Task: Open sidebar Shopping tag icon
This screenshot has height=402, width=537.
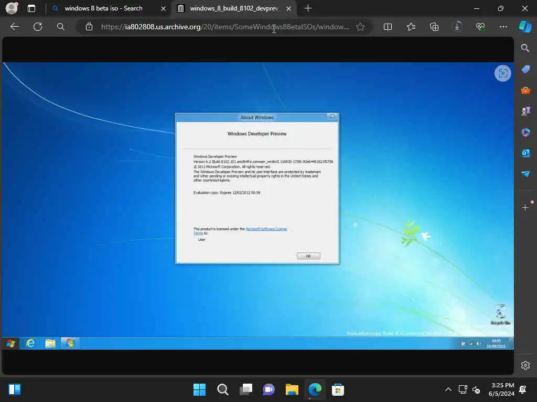Action: pyautogui.click(x=525, y=70)
